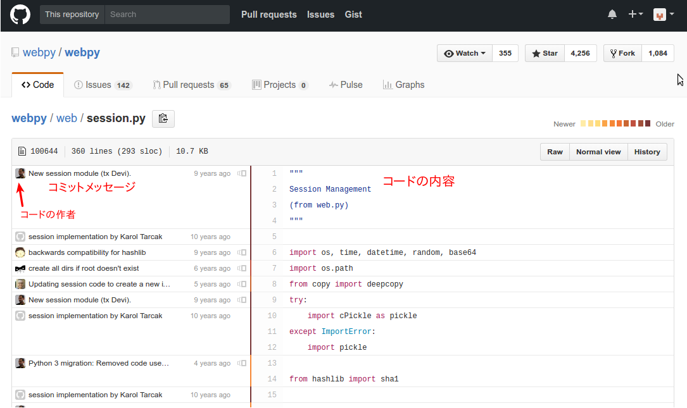View the 4,256 stargazers count
The width and height of the screenshot is (687, 408).
pos(580,53)
